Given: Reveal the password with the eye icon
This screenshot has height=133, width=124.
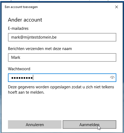Looking at the screenshot, I should point(112,78).
